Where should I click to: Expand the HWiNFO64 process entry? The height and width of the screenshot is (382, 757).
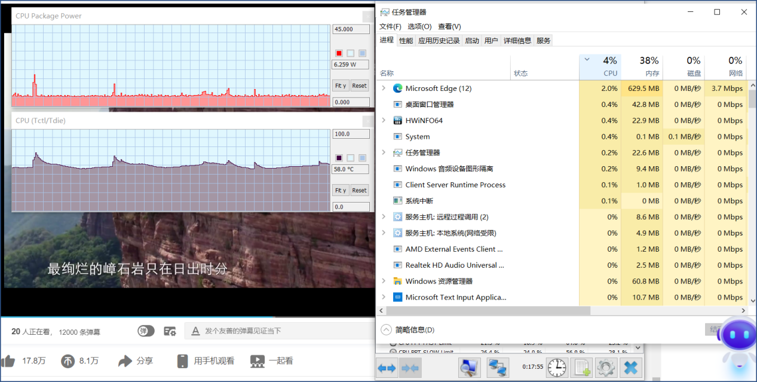[x=384, y=121]
